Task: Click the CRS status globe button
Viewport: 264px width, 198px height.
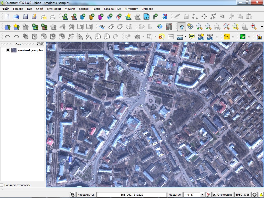Action: 254,195
